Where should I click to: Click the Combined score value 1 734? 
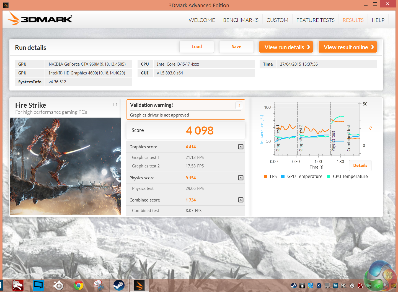(191, 200)
